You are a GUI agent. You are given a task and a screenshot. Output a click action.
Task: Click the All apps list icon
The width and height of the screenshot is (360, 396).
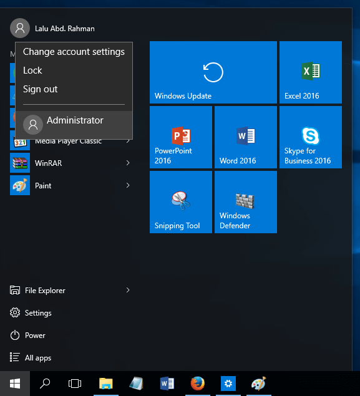(14, 357)
